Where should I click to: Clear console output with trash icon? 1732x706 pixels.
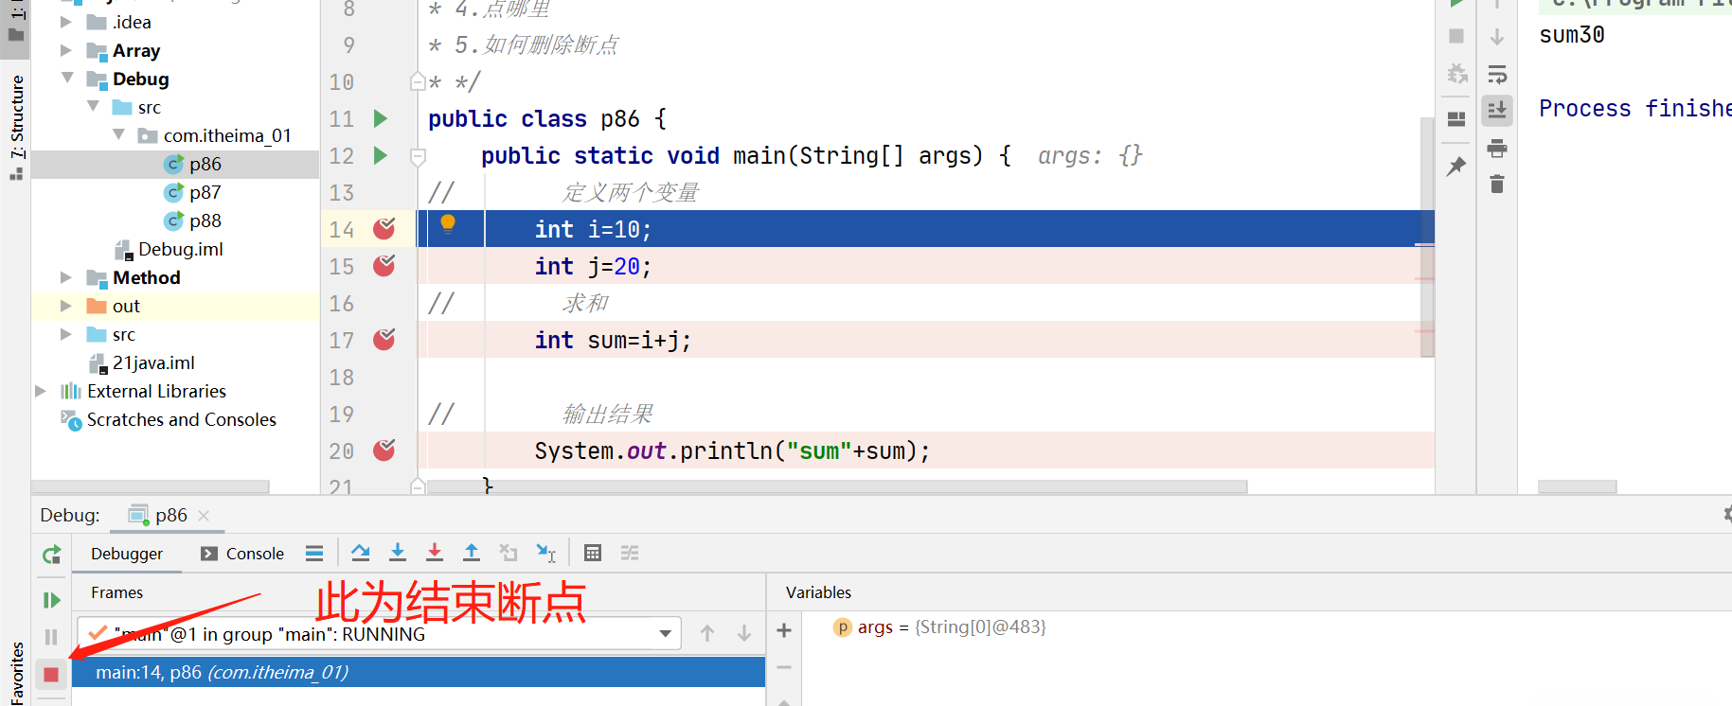[1496, 184]
